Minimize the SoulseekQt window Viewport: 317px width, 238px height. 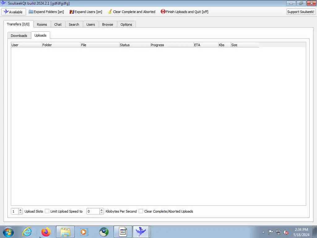(291, 3)
